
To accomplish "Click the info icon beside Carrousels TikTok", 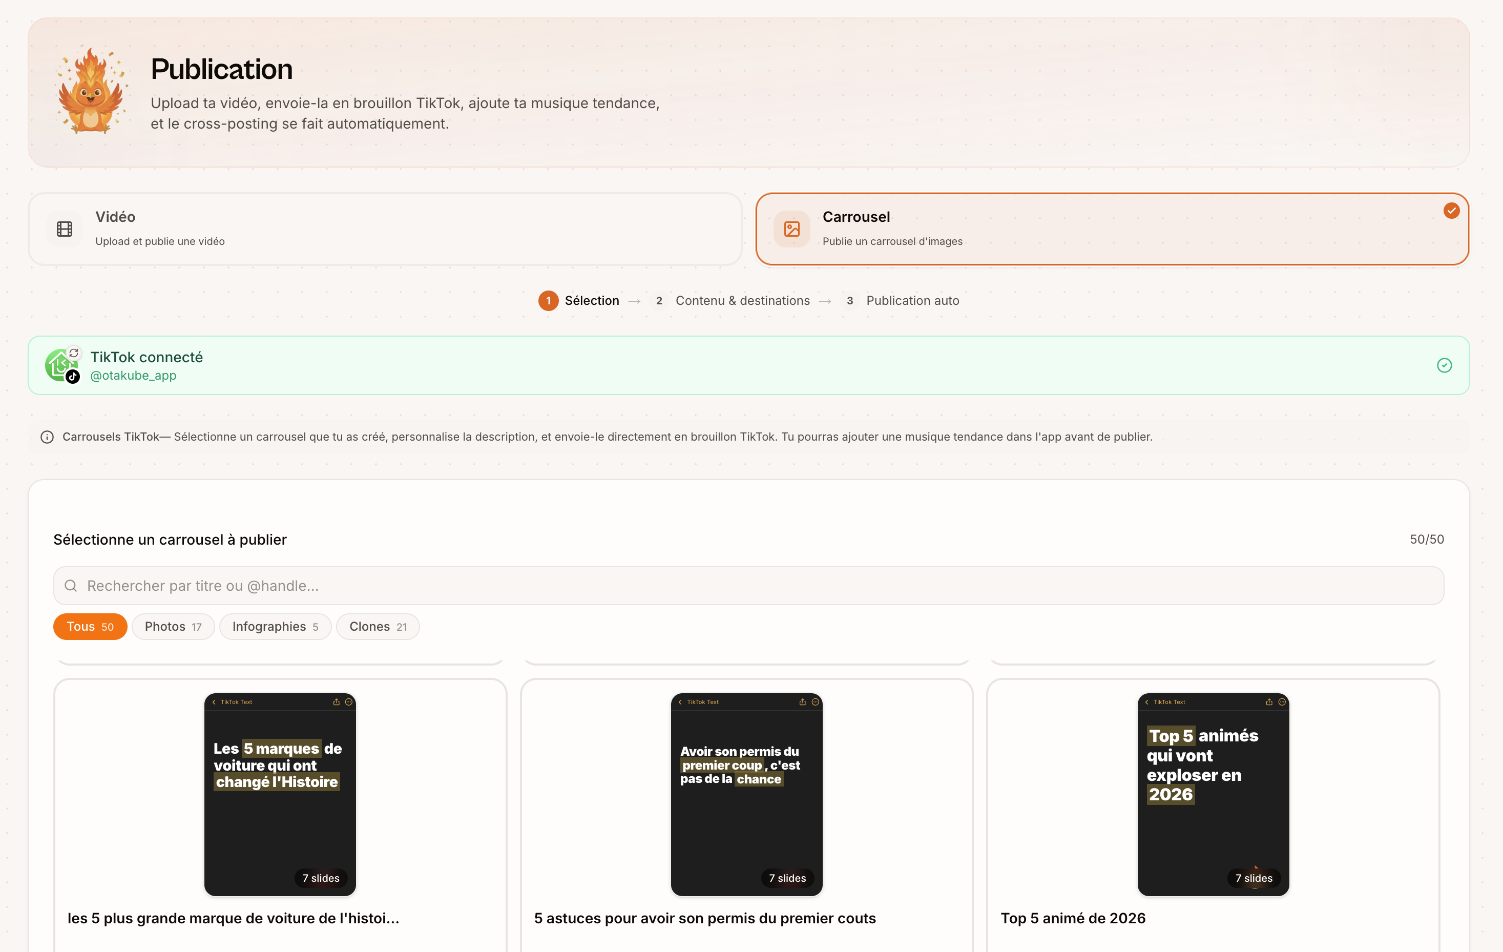I will pyautogui.click(x=47, y=437).
